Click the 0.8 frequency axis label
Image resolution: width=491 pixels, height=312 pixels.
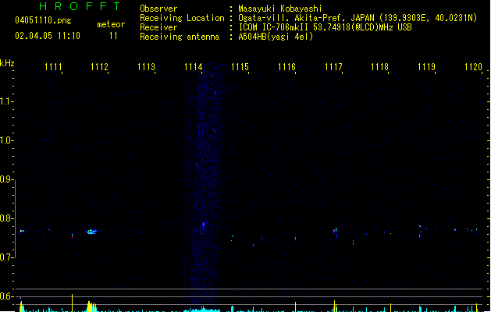[x=6, y=218]
